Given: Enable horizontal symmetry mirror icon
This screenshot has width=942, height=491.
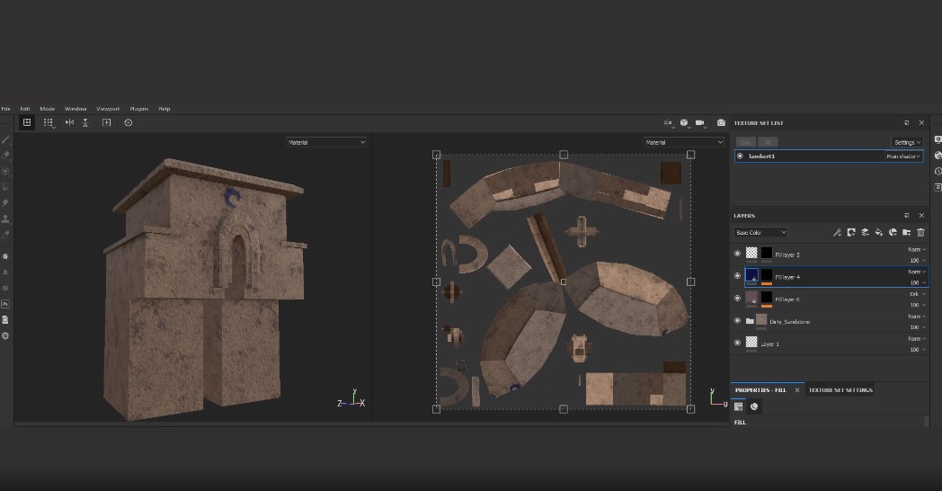Looking at the screenshot, I should pyautogui.click(x=69, y=122).
